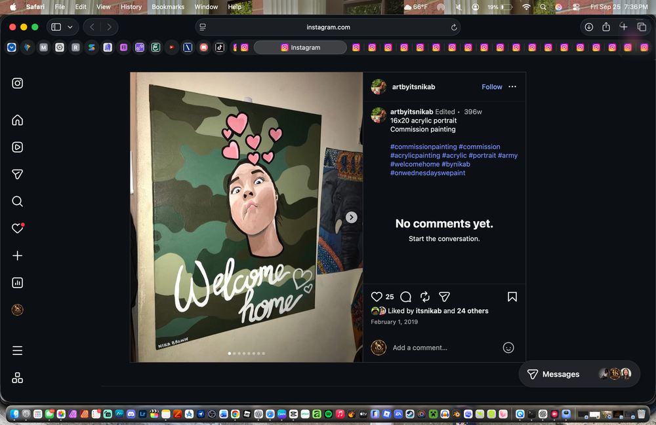Open the View menu
This screenshot has width=656, height=425.
tap(104, 7)
